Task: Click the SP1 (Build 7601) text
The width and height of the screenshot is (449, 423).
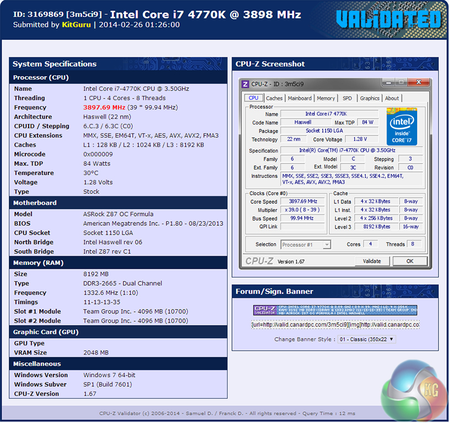Action: tap(107, 384)
